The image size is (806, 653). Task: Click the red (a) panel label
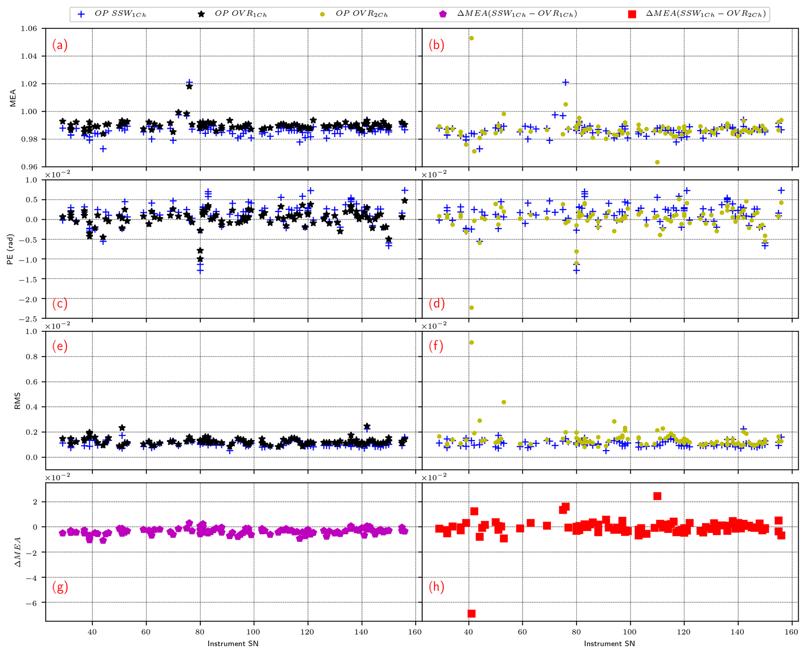click(60, 45)
